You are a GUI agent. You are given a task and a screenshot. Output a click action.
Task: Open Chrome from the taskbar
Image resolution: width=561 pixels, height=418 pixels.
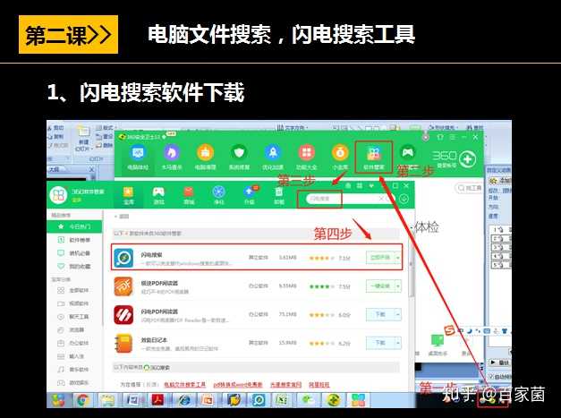(82, 400)
